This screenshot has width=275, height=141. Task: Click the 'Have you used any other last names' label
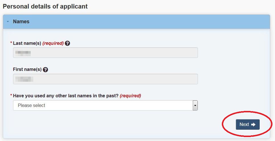pos(66,96)
